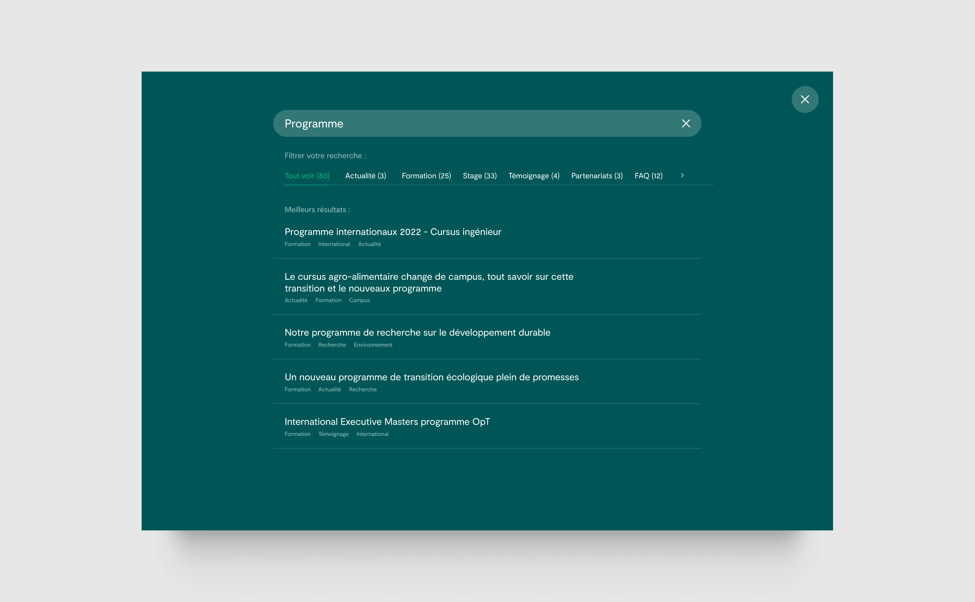Open the Partenariats (3) filter tab
This screenshot has height=602, width=975.
tap(597, 176)
